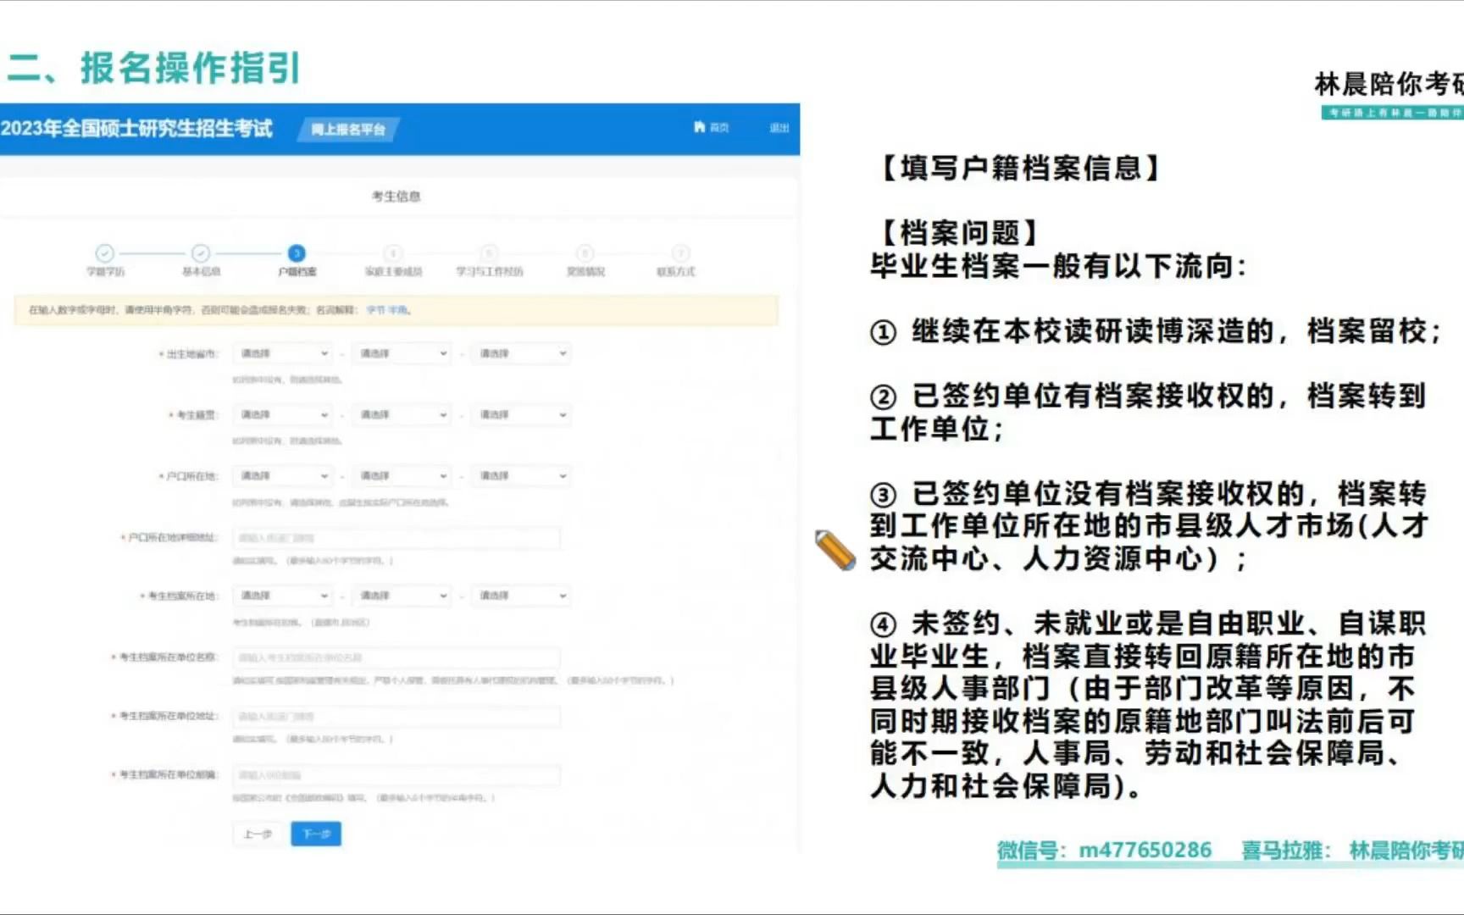Click the 学习与工作经历 step circle

coord(489,252)
